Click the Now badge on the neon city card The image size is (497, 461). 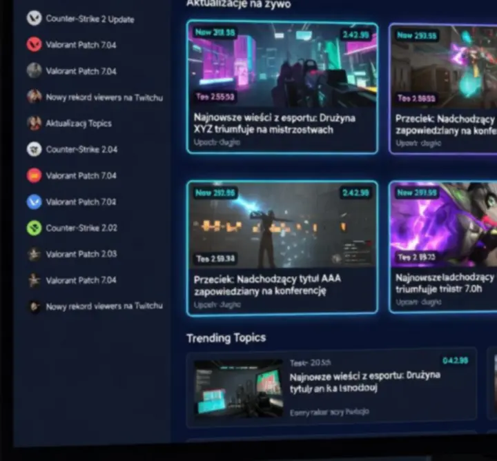[x=215, y=32]
